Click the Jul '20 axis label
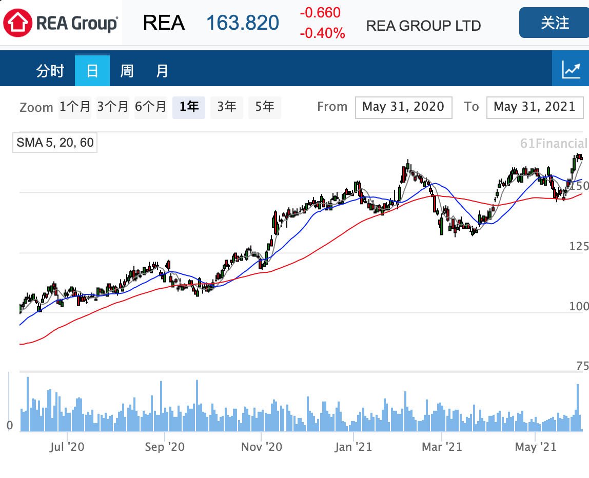 pyautogui.click(x=67, y=447)
